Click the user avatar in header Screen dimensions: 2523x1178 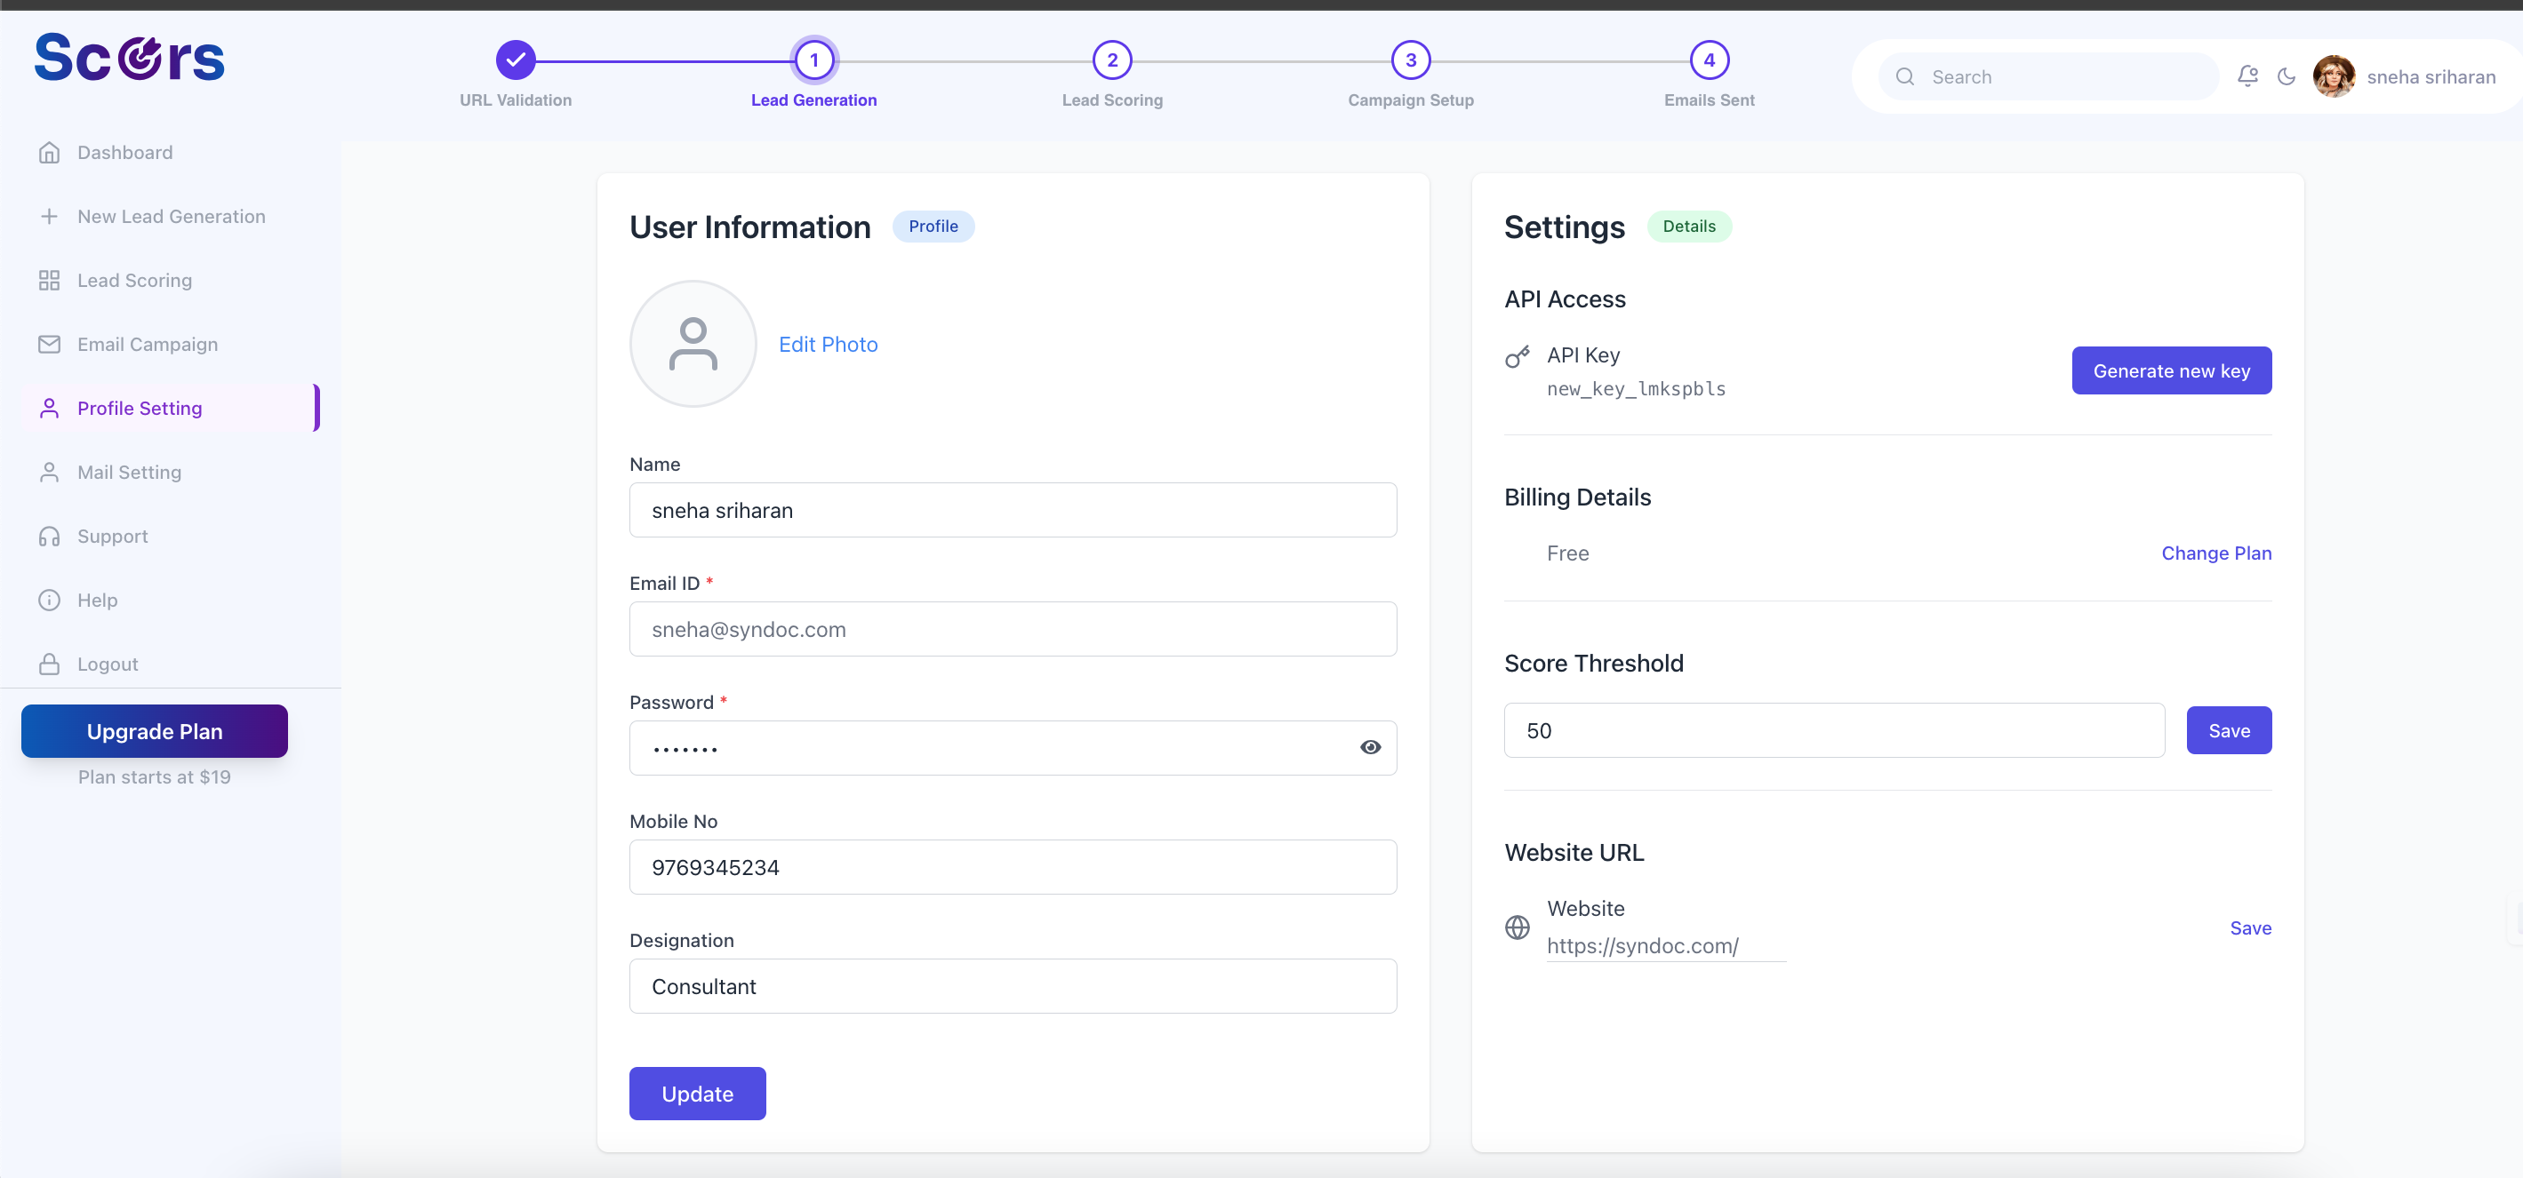pos(2333,76)
